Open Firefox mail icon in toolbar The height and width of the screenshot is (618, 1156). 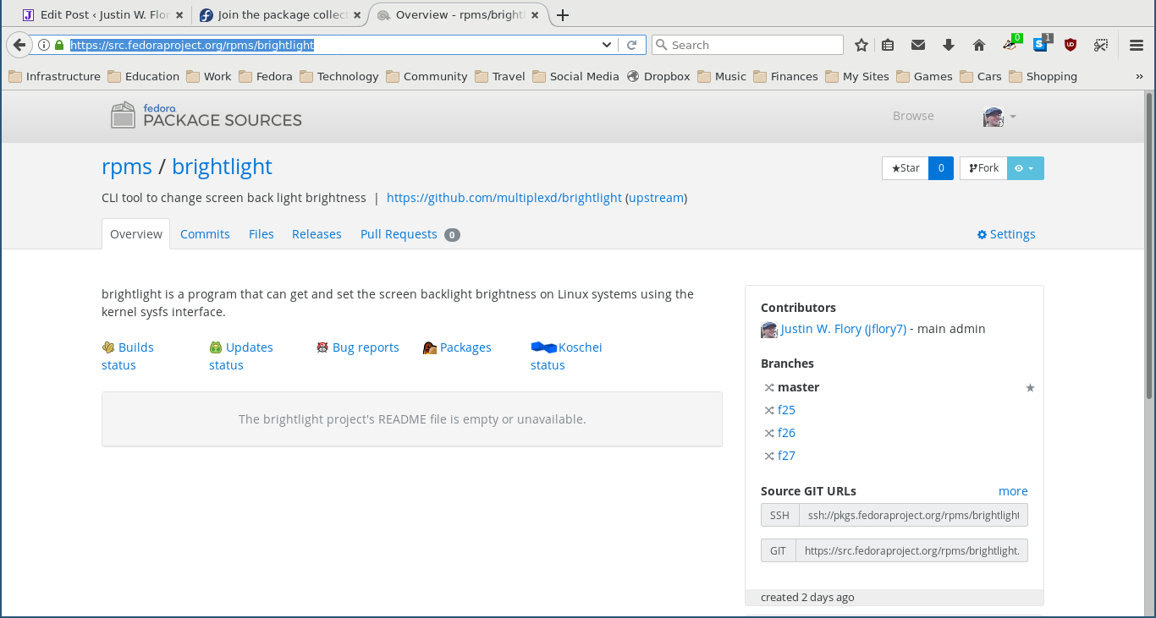point(917,44)
